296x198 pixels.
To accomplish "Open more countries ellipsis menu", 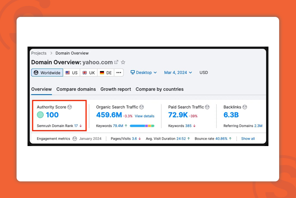I will 119,73.
